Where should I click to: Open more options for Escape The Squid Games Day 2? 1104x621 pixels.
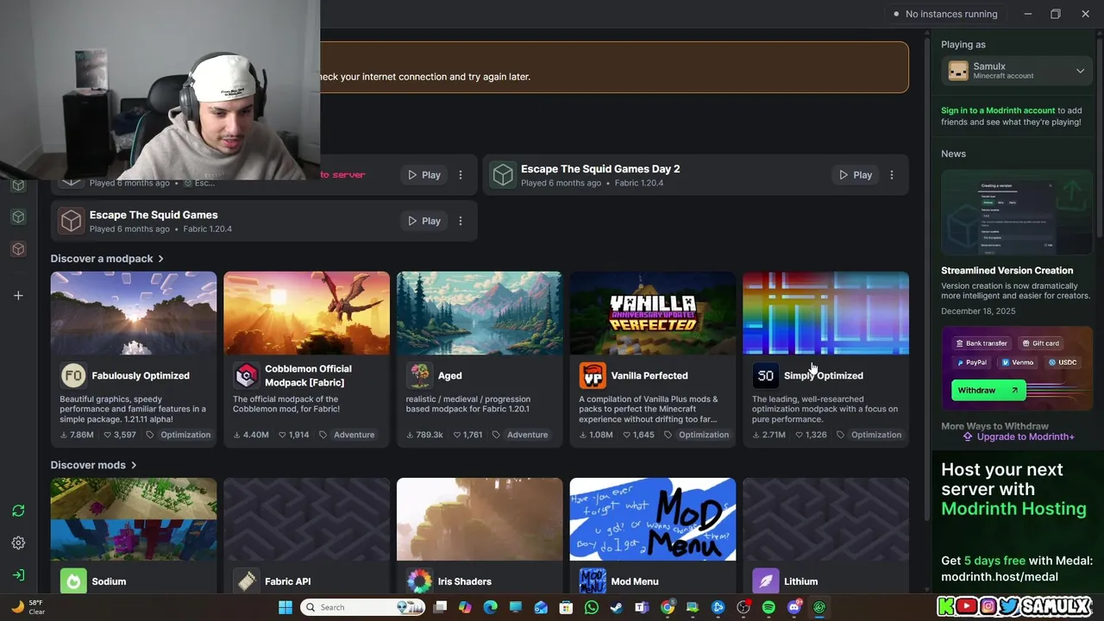892,175
